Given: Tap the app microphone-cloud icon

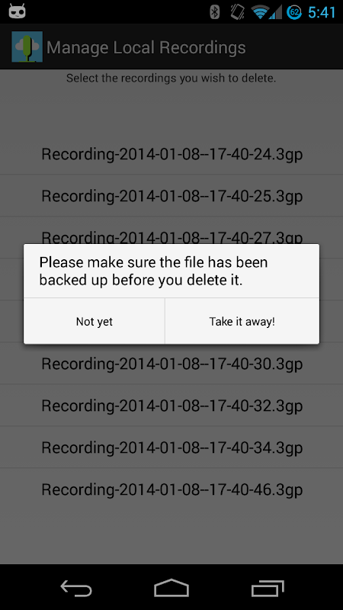Looking at the screenshot, I should click(x=27, y=47).
